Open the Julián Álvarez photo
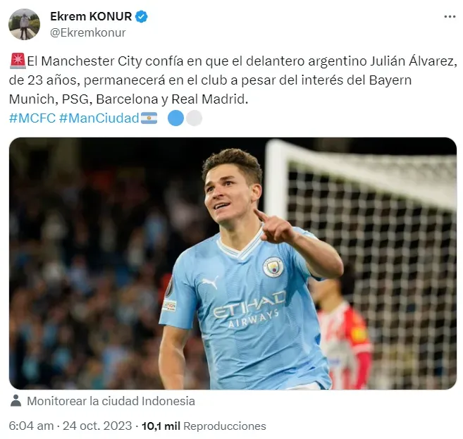The image size is (463, 439). click(x=233, y=264)
